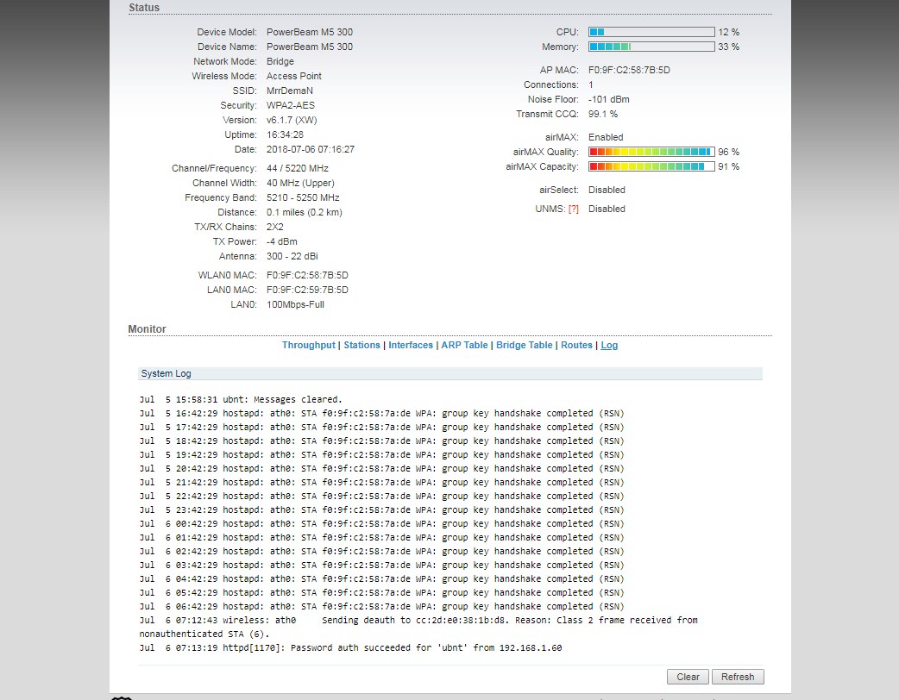
Task: Click the Jul 5 23:42:29 log entry
Action: [381, 509]
